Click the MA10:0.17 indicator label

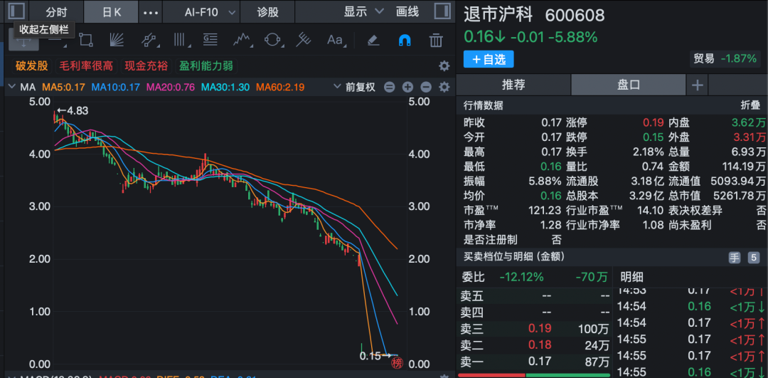tap(116, 88)
